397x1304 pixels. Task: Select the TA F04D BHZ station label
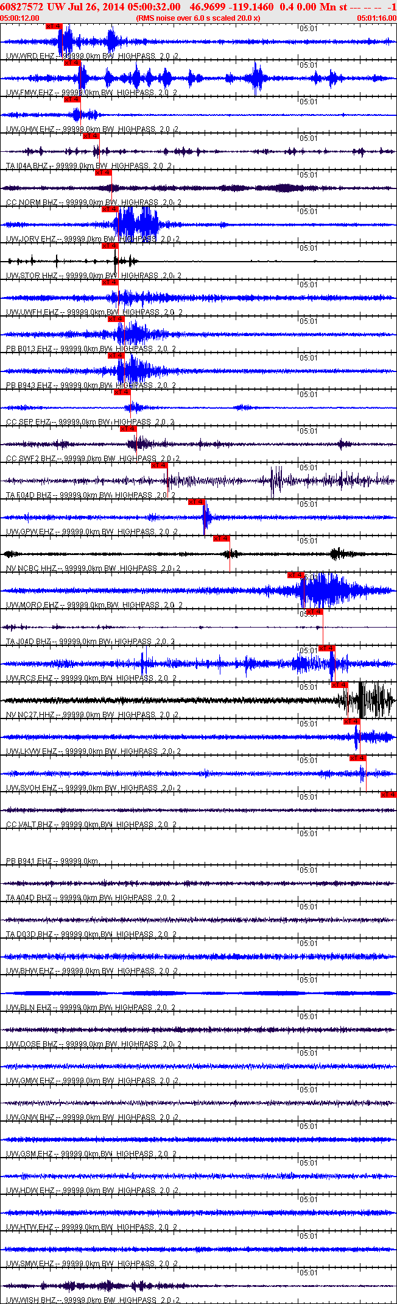90,495
